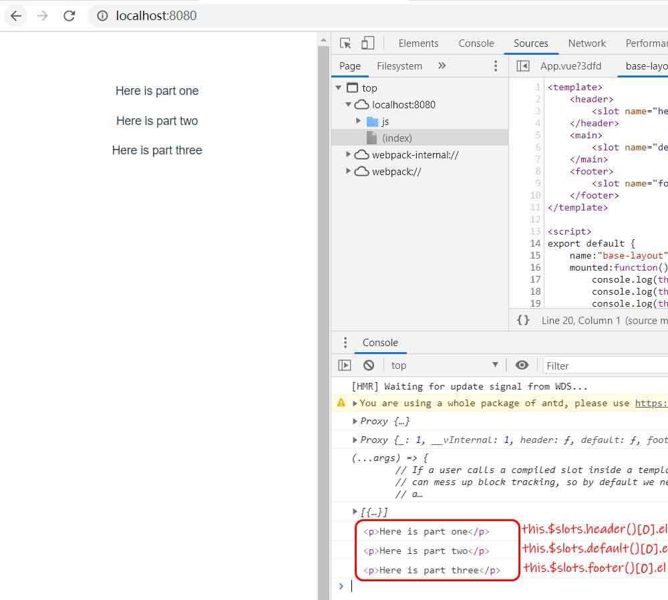Screen dimensions: 668x600
Task: Activate the inspect element picker icon
Action: click(345, 43)
